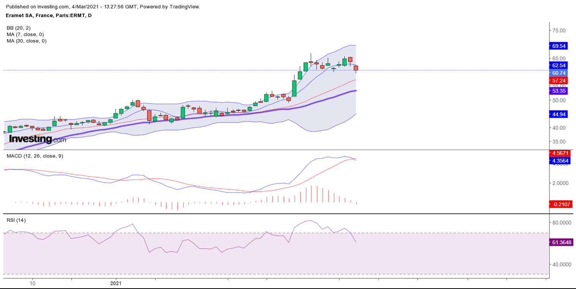Screen dimensions: 576x289
Task: Click the 75.00 price axis label
Action: point(559,30)
